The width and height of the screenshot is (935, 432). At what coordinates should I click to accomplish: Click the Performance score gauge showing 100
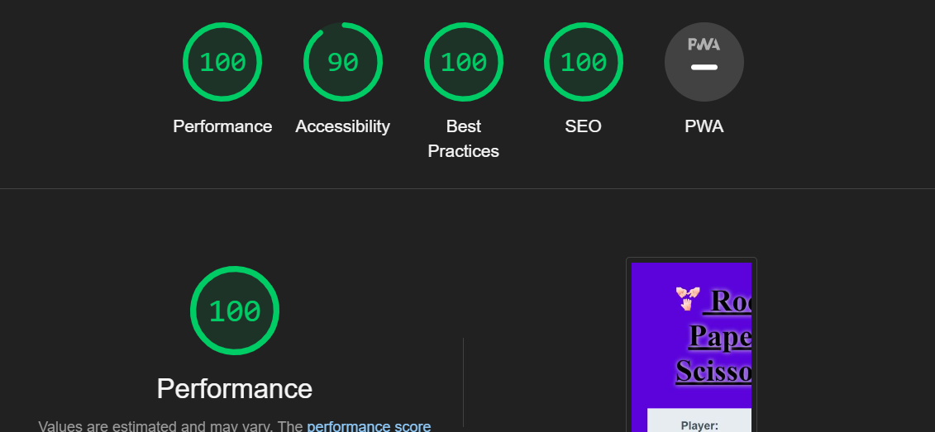tap(222, 62)
